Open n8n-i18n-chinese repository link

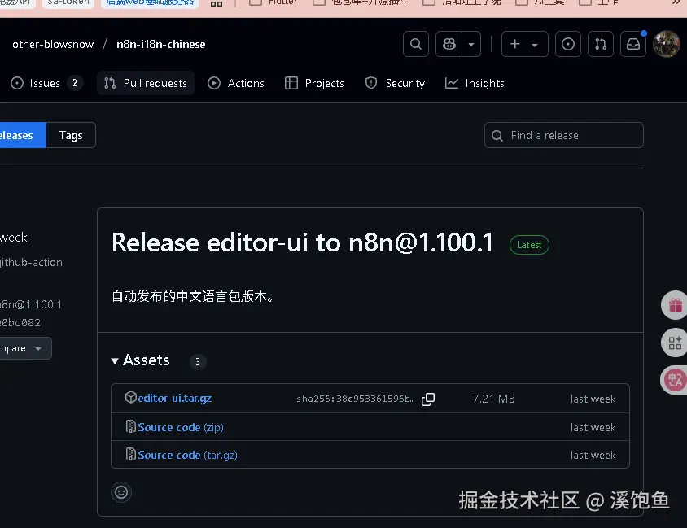(161, 44)
